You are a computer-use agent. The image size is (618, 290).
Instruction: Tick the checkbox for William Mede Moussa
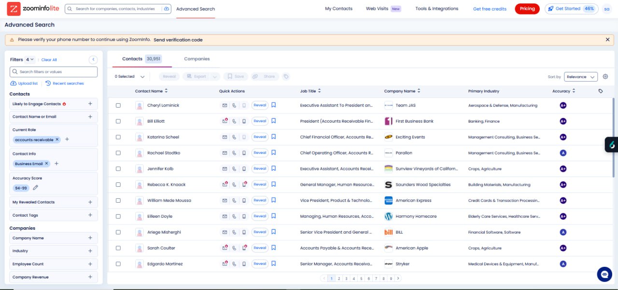pyautogui.click(x=118, y=200)
